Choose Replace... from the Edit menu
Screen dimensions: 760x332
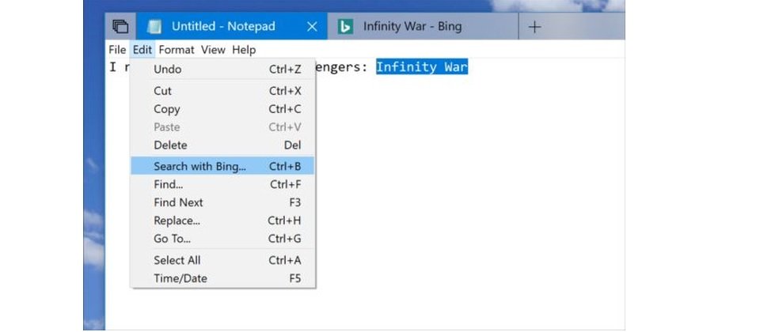[x=222, y=221]
